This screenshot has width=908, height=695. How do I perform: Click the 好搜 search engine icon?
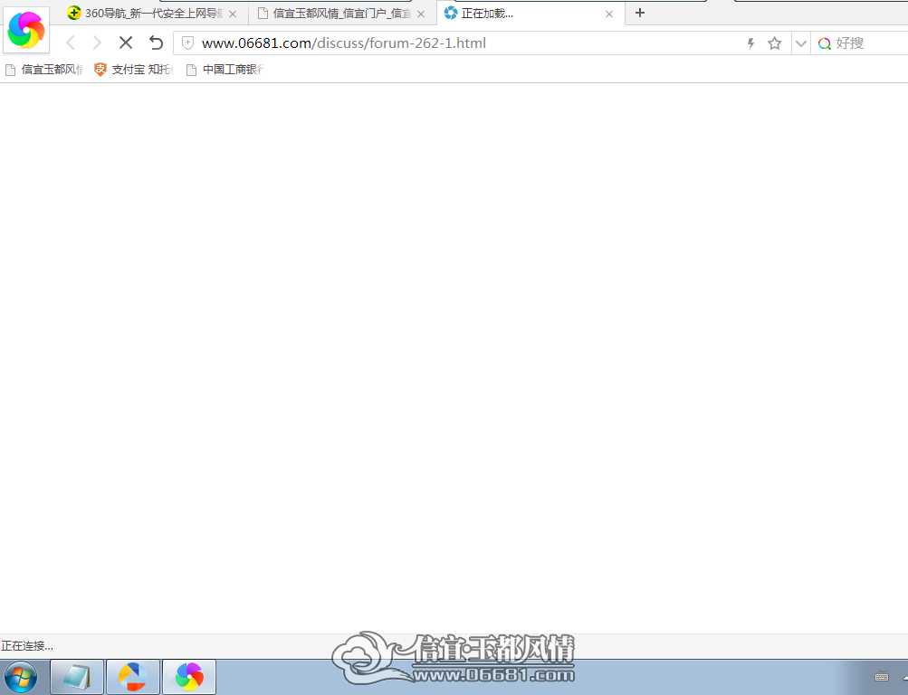click(x=825, y=43)
